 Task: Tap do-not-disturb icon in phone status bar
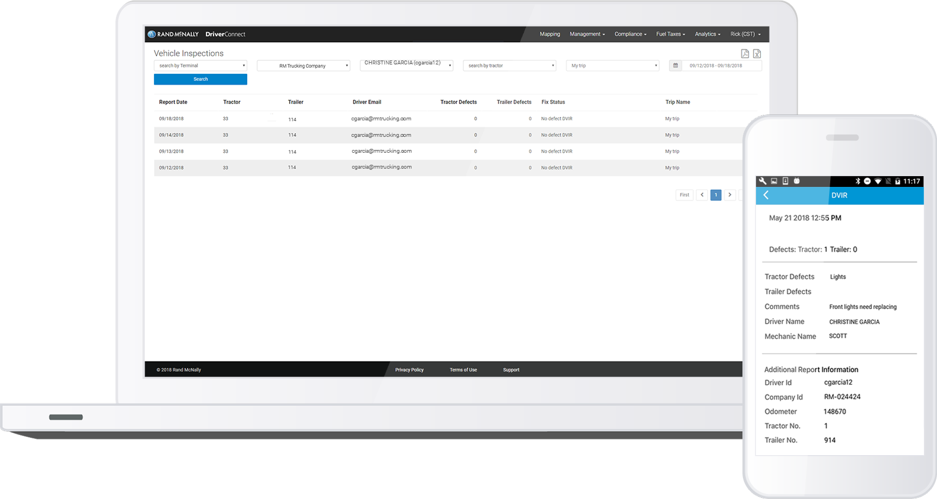coord(867,181)
